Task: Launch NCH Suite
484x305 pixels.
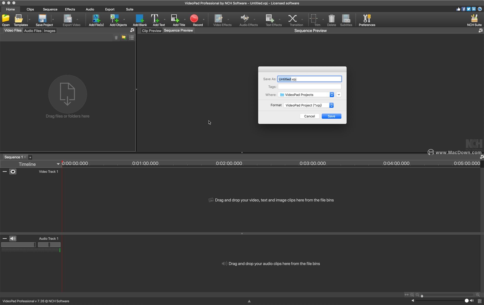Action: [474, 20]
